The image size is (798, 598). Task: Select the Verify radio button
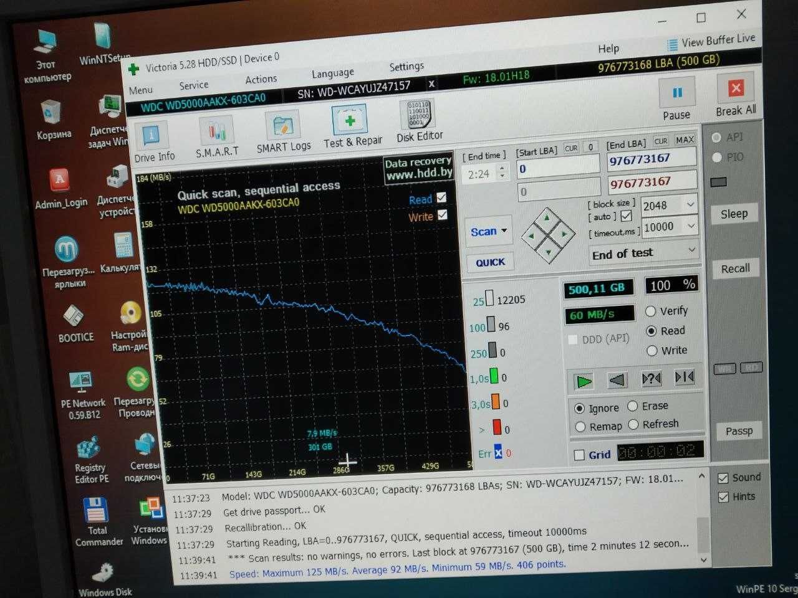click(651, 311)
